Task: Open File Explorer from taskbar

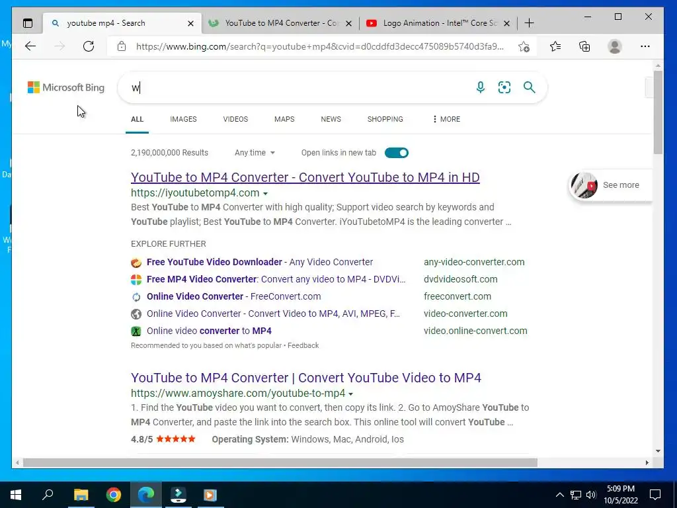Action: (81, 495)
